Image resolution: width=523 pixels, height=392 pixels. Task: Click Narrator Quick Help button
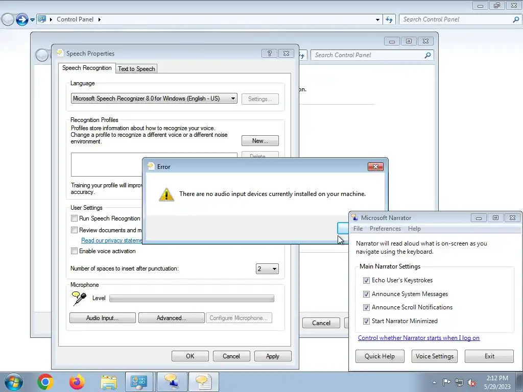coord(379,356)
